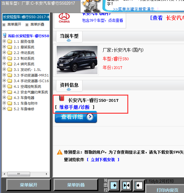This screenshot has height=193, width=184.
Task: Expand the 5.2 车身维修 node
Action: pyautogui.click(x=4, y=109)
